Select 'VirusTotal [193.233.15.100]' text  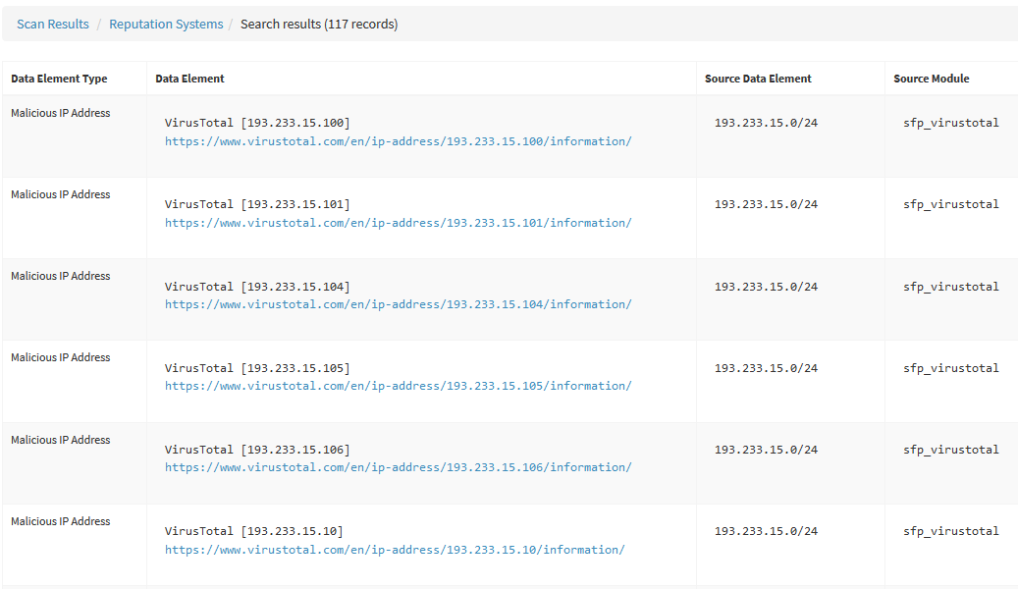tap(257, 123)
